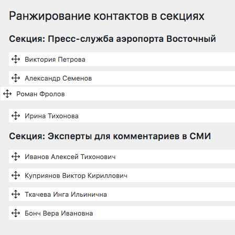Click the name text Роман Фролов
This screenshot has width=235, height=235.
pyautogui.click(x=40, y=94)
